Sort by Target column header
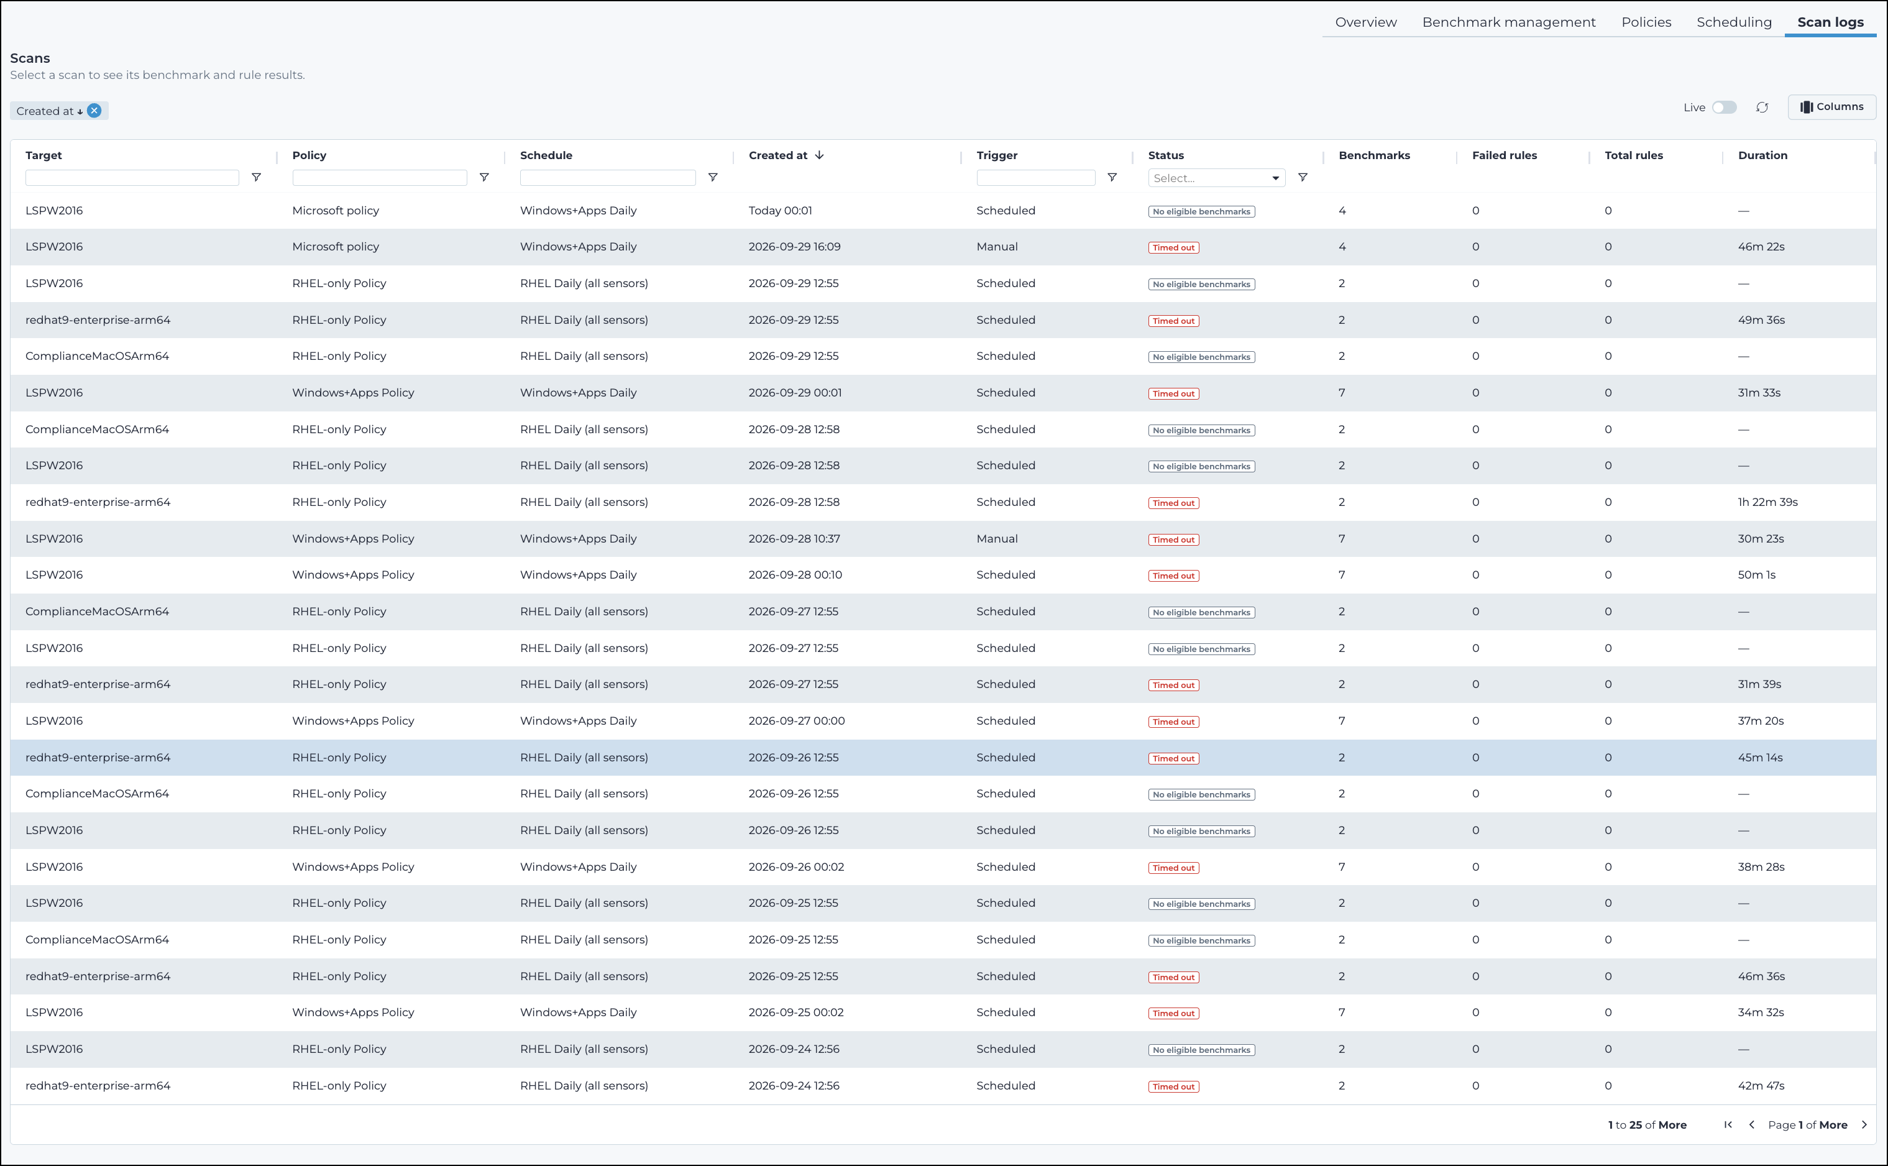This screenshot has width=1888, height=1166. tap(43, 155)
